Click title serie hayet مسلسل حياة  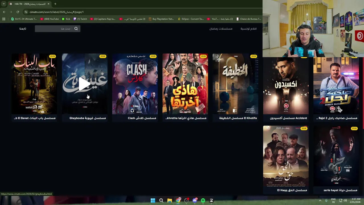click(340, 190)
